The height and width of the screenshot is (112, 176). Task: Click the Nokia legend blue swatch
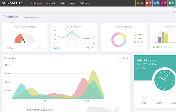[135, 38]
